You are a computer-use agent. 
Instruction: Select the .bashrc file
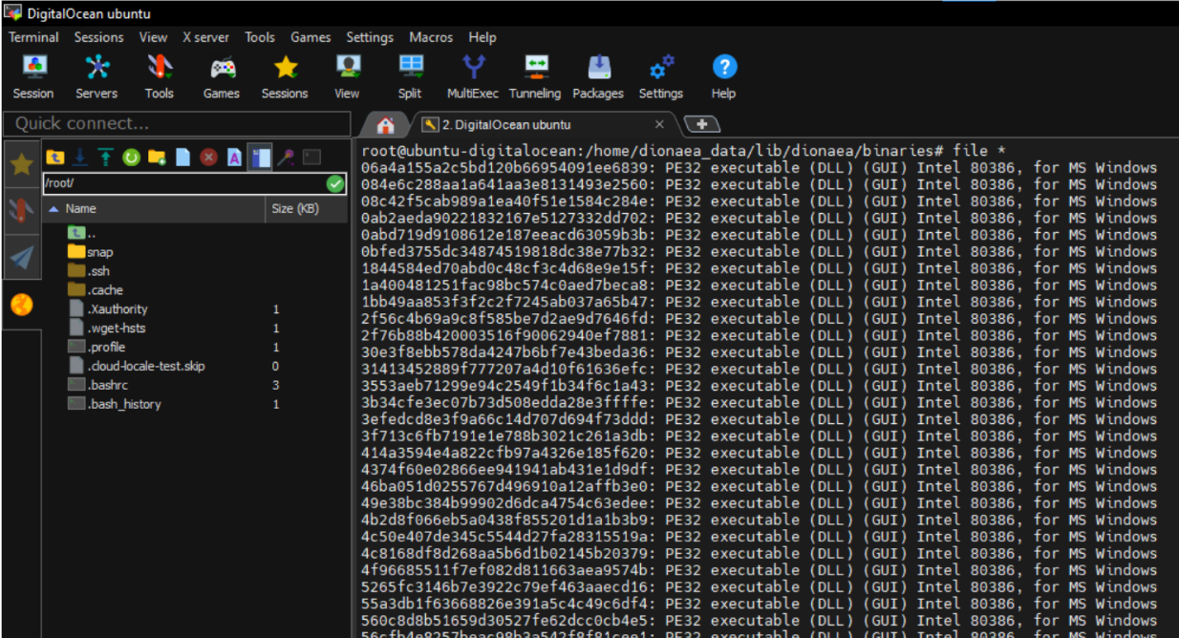(x=108, y=385)
